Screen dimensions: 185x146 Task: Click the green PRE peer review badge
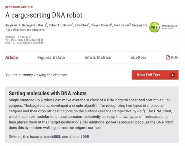tap(153, 28)
